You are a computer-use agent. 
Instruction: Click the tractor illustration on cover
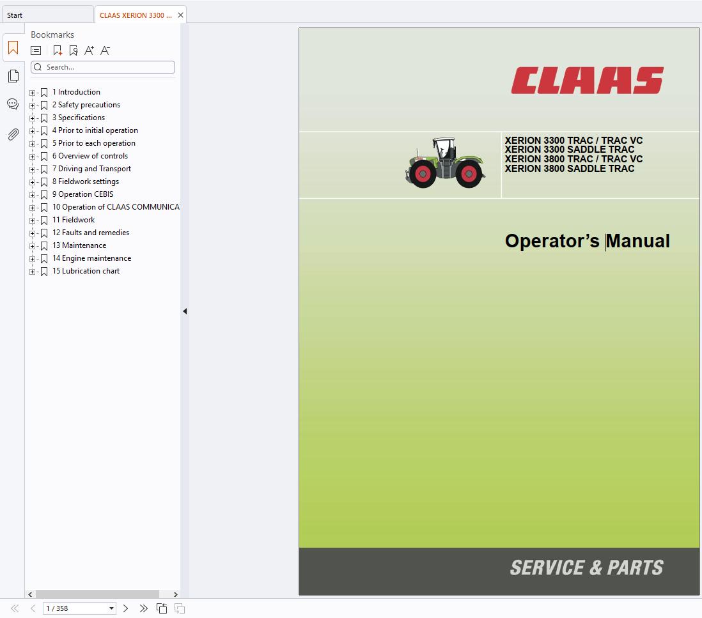pos(445,163)
